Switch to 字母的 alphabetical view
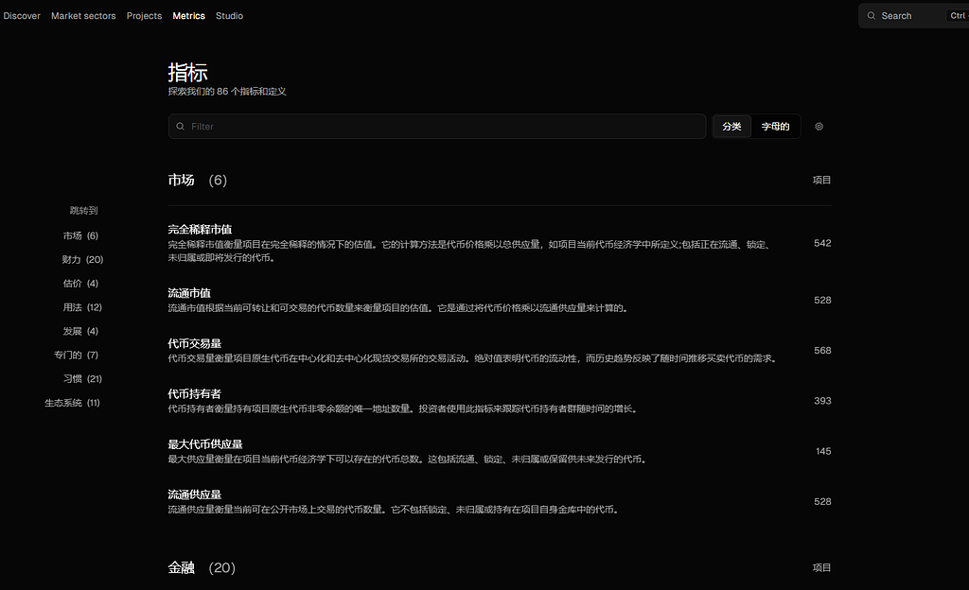The width and height of the screenshot is (969, 590). [775, 127]
